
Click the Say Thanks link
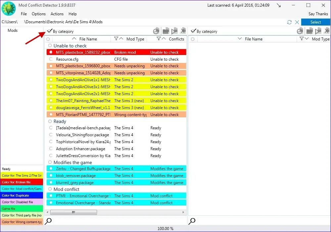click(x=318, y=14)
